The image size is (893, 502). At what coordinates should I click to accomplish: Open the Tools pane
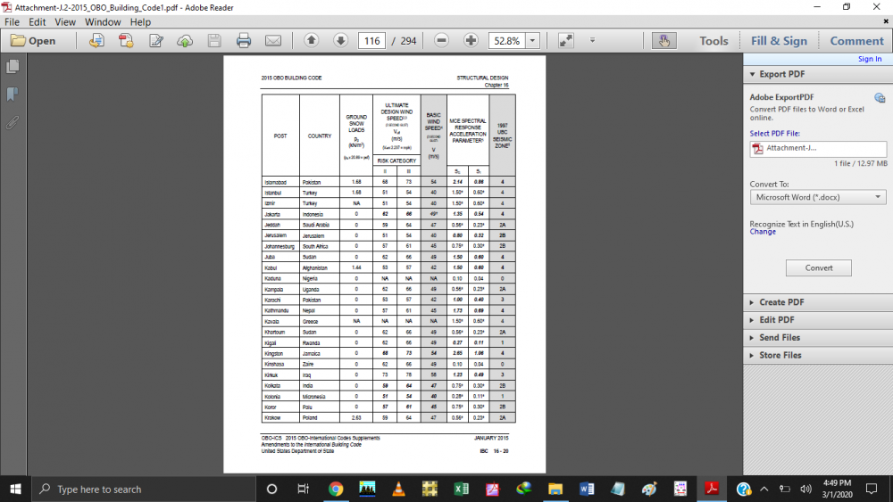pyautogui.click(x=714, y=41)
